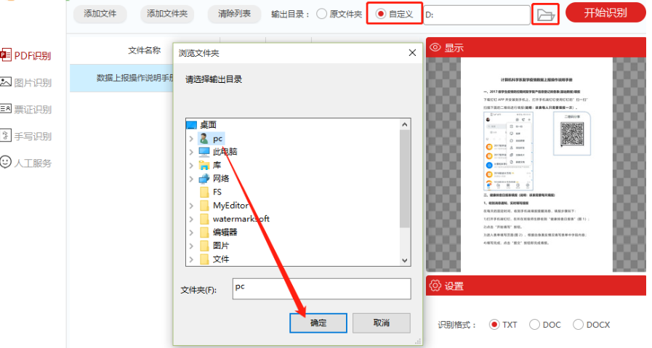Screen dimensions: 652x348
Task: Click the folder tree scroll-down arrow
Action: pos(405,260)
